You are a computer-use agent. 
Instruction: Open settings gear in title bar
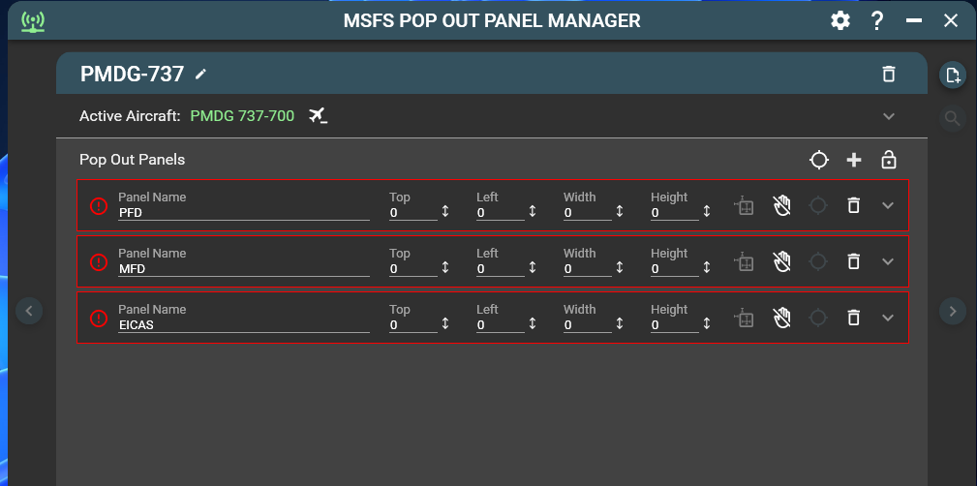point(840,20)
